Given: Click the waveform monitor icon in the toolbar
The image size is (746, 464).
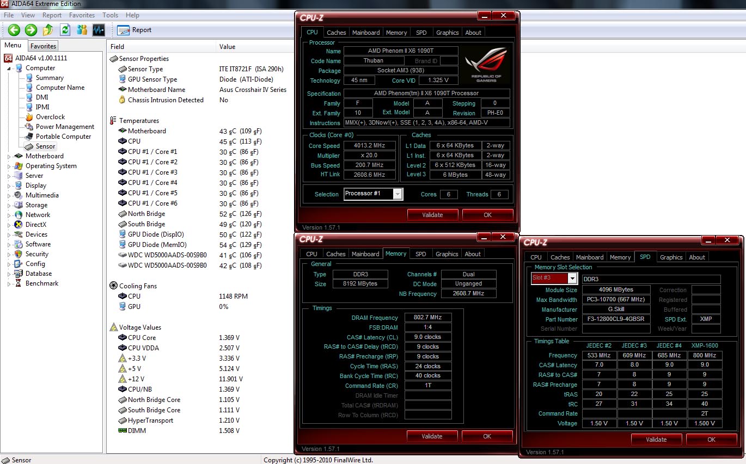Looking at the screenshot, I should [x=99, y=30].
